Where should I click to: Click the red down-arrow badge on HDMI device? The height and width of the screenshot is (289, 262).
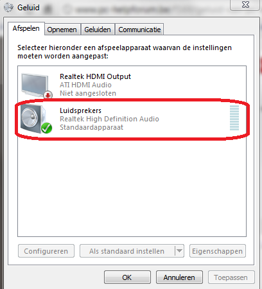pyautogui.click(x=48, y=94)
